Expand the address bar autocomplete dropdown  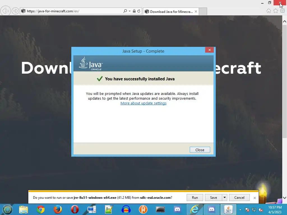click(x=129, y=11)
